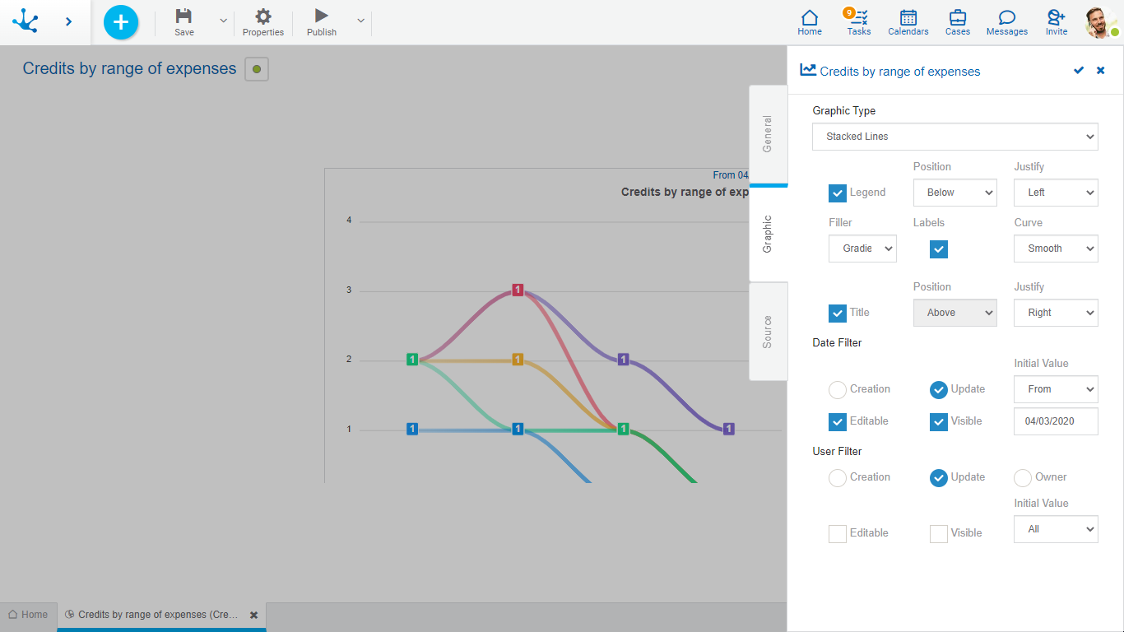Screen dimensions: 1124x632
Task: Select Owner radio in User Filter
Action: point(1023,478)
